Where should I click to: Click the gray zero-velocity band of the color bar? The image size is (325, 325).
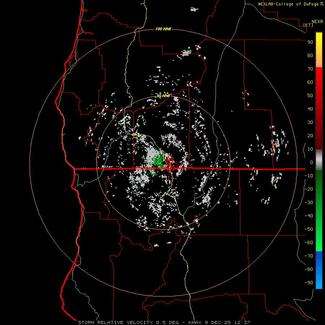(319, 160)
